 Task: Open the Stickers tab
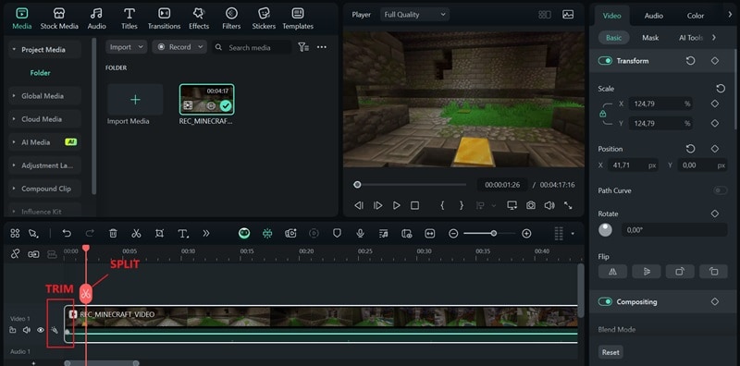point(264,18)
